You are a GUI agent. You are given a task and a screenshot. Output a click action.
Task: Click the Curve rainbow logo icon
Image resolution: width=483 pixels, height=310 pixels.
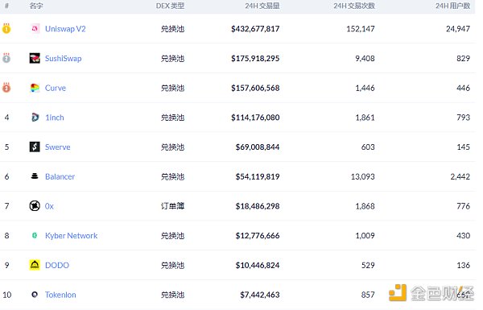click(x=35, y=88)
